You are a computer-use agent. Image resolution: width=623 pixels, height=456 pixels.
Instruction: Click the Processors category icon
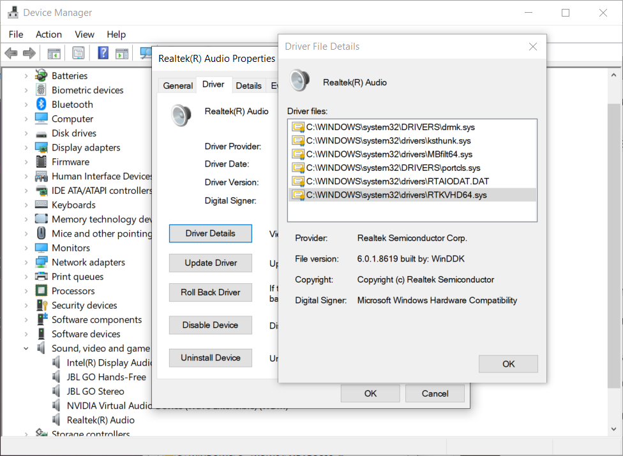point(41,291)
